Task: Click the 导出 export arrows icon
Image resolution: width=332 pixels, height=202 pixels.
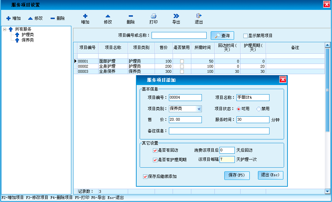Action: tap(176, 16)
